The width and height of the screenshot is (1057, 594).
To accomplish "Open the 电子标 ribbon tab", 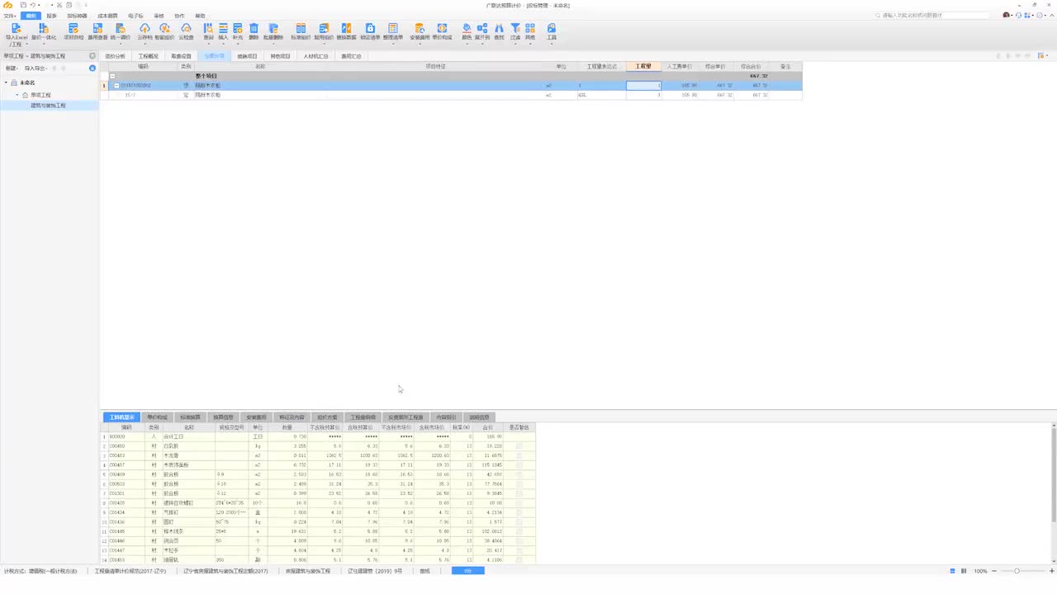I will click(x=135, y=16).
